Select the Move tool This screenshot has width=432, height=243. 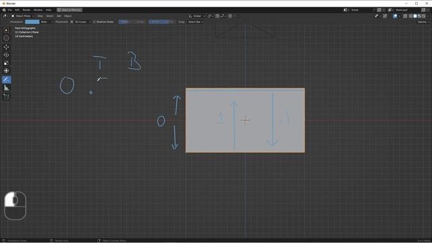click(6, 47)
